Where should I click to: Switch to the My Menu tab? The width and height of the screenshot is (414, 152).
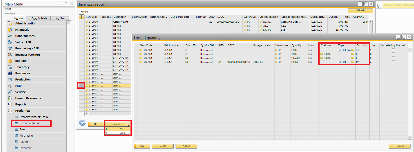click(x=61, y=18)
